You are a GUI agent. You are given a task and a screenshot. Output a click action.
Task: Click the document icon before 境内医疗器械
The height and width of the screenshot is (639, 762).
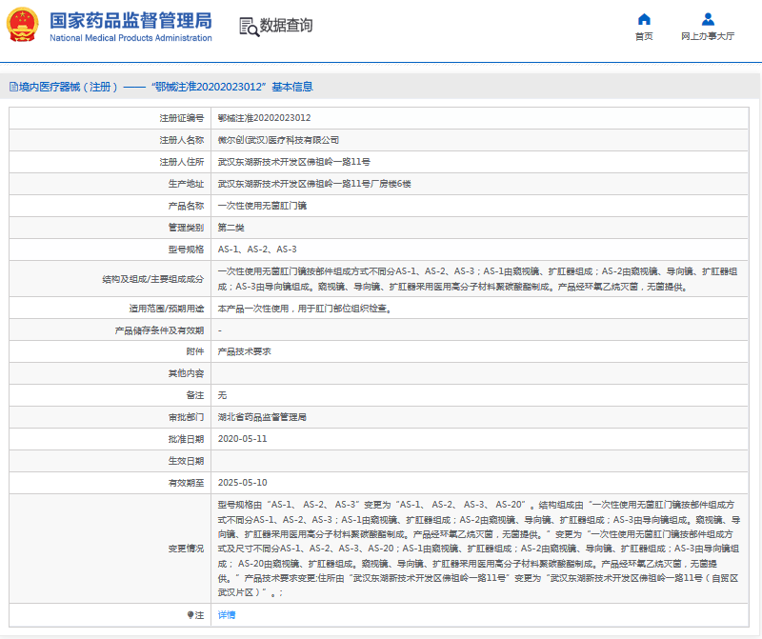(13, 87)
